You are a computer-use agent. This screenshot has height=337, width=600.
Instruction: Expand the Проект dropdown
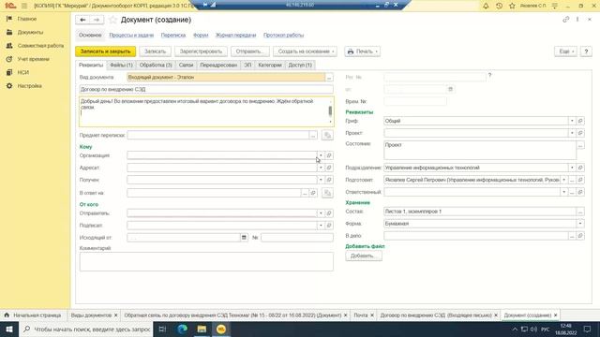pyautogui.click(x=572, y=133)
